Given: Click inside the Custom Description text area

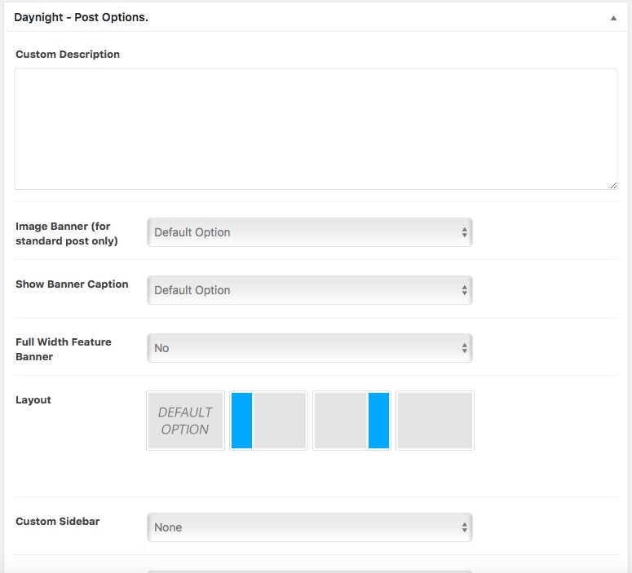Looking at the screenshot, I should [x=316, y=129].
